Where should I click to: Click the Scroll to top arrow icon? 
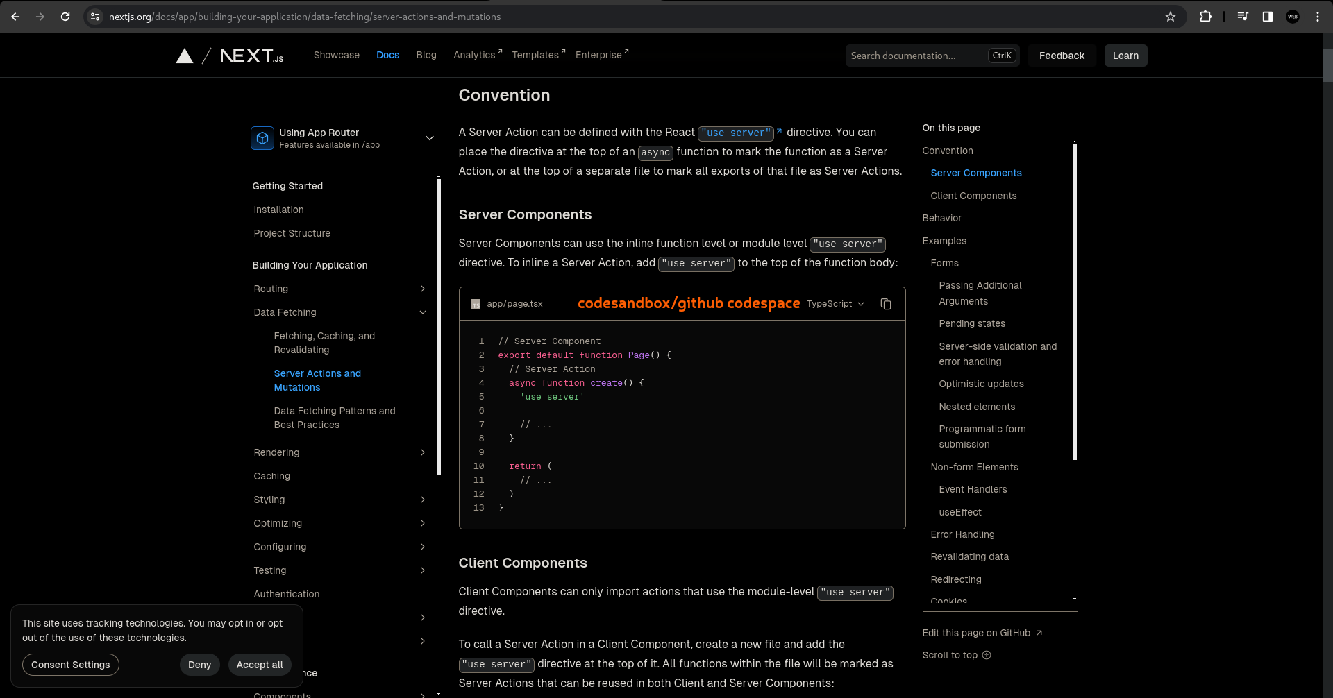(987, 655)
